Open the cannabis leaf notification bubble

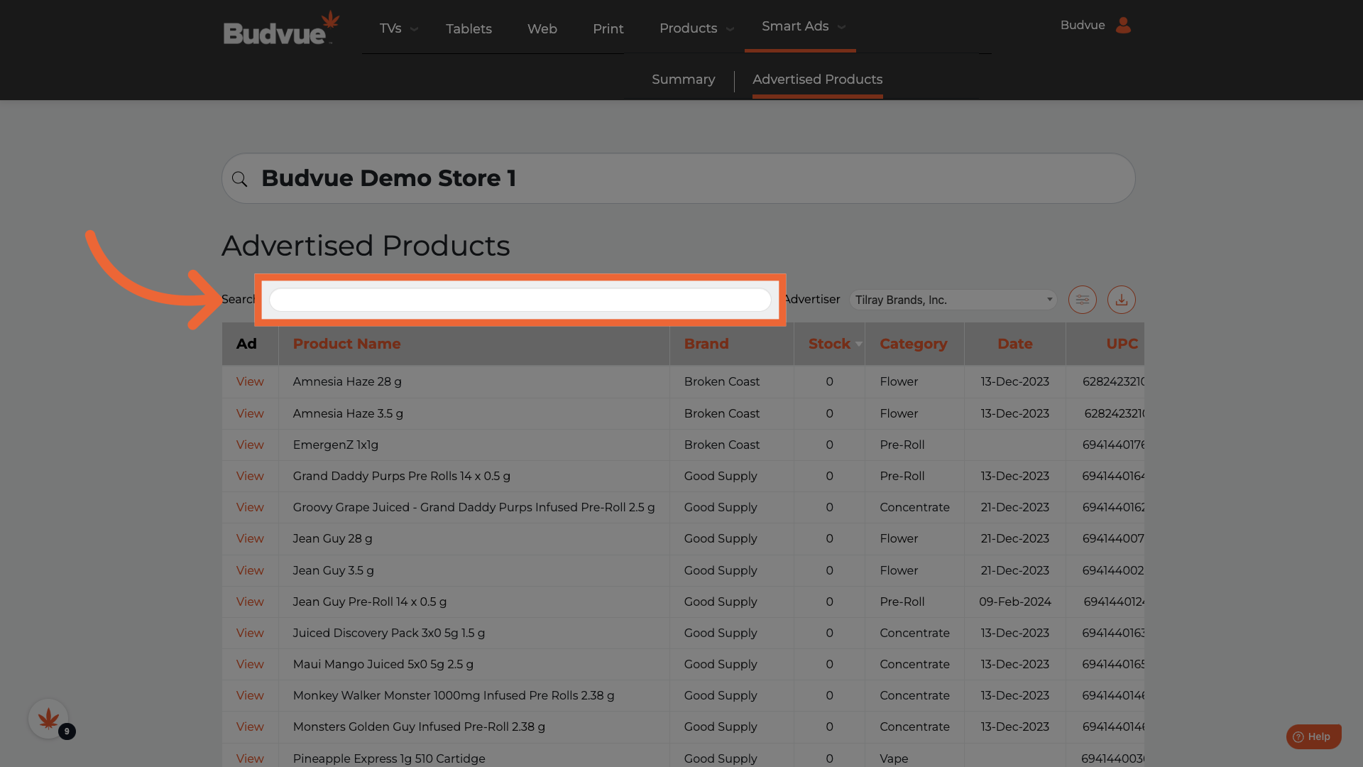49,719
